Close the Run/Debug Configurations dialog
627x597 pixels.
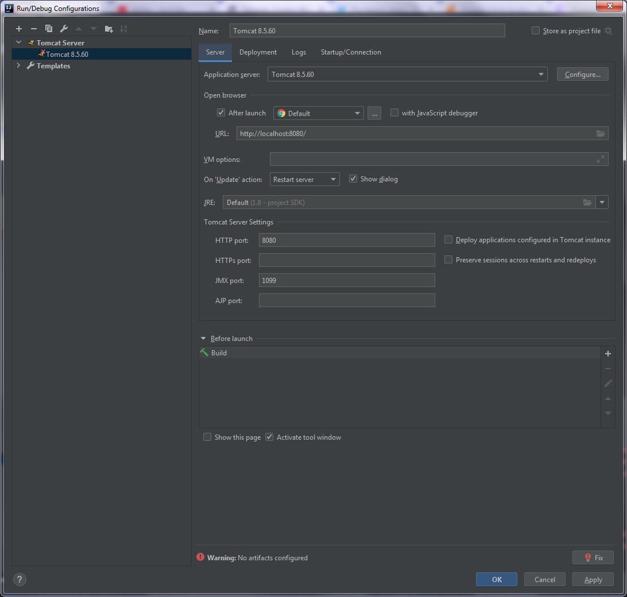(609, 6)
